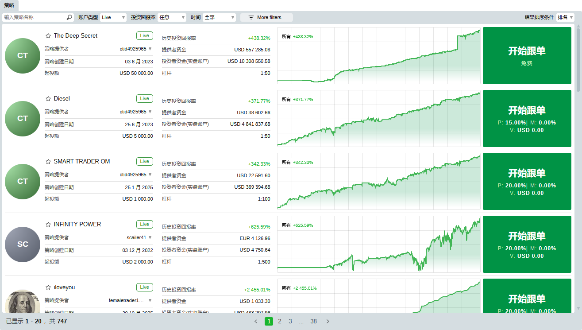The width and height of the screenshot is (582, 330).
Task: Click INFINITY POWER Live badge
Action: point(145,225)
